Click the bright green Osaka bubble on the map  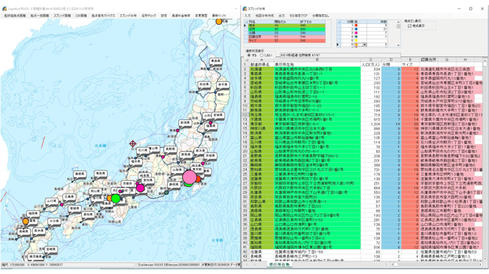point(116,198)
